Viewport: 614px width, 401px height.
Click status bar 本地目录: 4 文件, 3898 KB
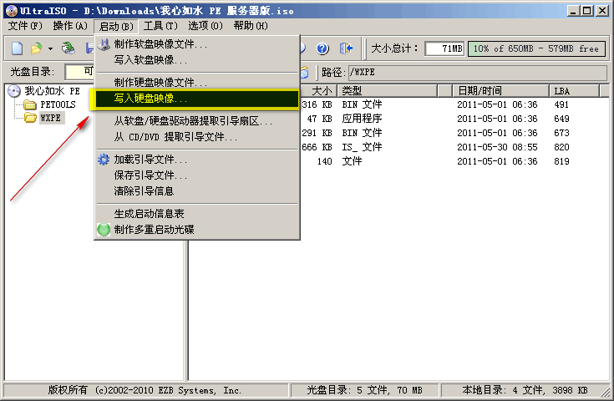tap(525, 390)
